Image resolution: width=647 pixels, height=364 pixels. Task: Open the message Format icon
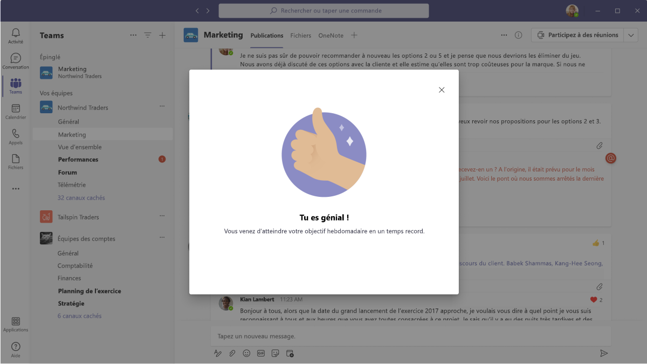[218, 353]
